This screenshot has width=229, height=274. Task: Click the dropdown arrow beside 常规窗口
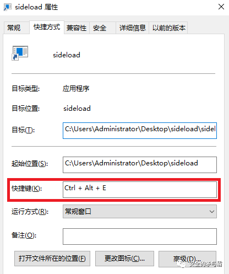pos(211,212)
